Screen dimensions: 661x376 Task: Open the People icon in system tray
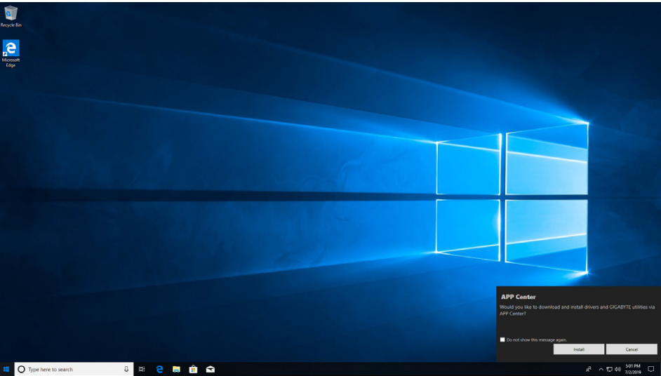[x=588, y=369]
